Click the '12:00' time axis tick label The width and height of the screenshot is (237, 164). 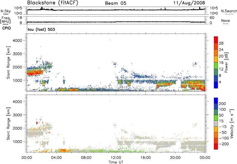(116, 158)
